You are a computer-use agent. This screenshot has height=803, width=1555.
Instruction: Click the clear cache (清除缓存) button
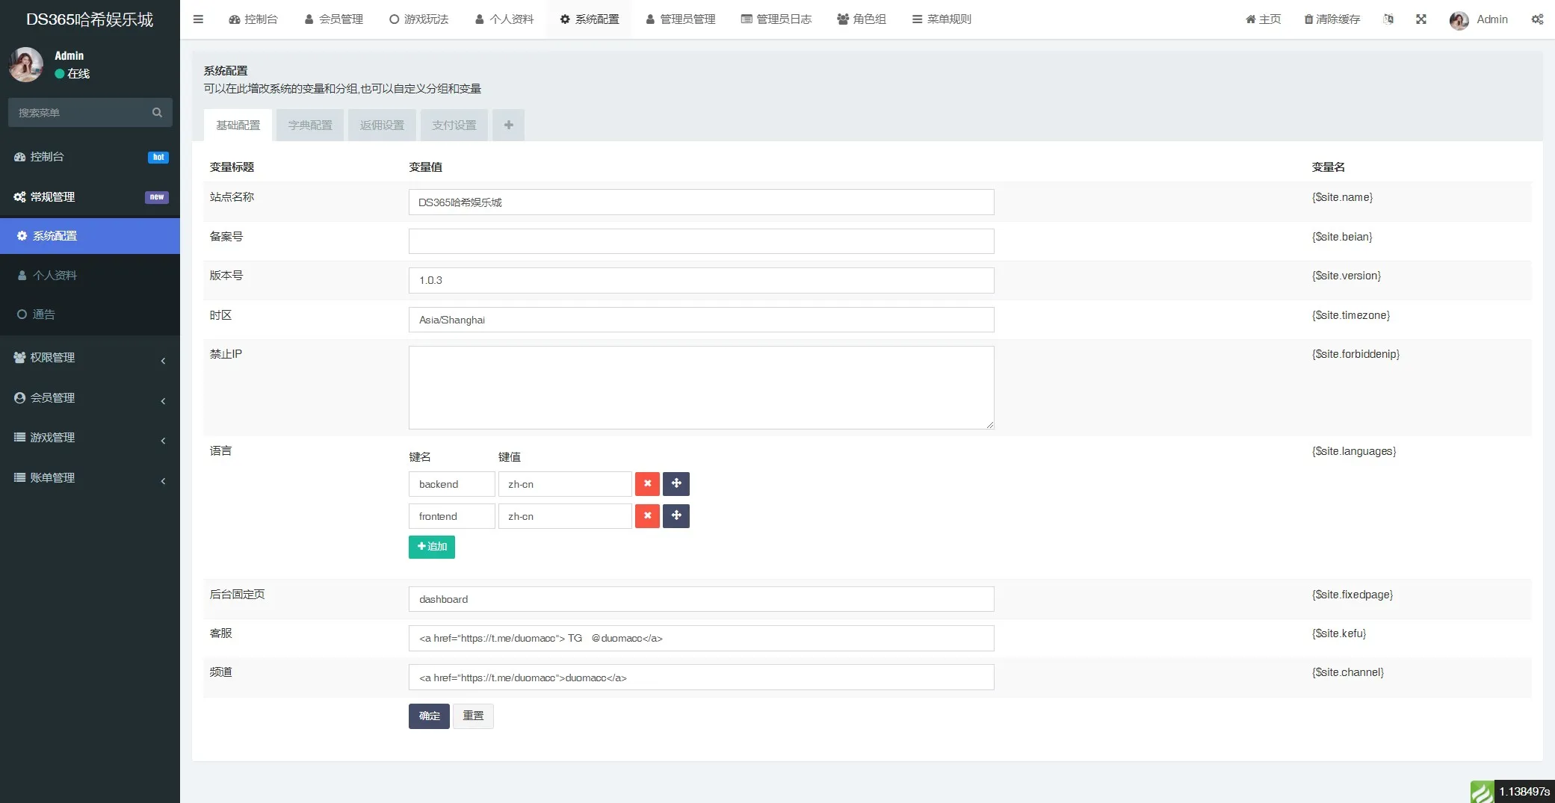(1332, 19)
